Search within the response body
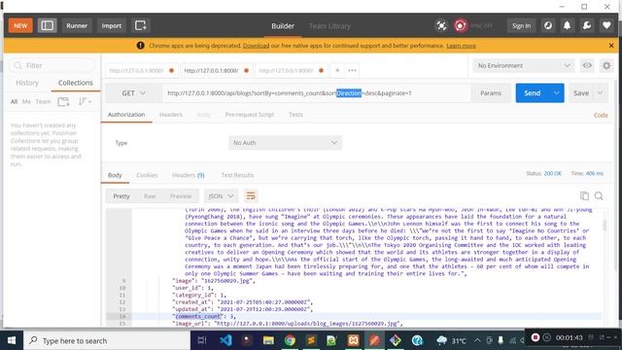The height and width of the screenshot is (350, 622). tap(599, 195)
